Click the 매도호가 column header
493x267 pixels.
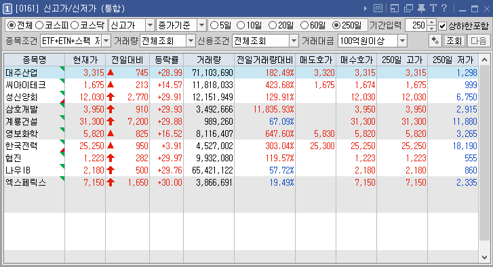(316, 60)
